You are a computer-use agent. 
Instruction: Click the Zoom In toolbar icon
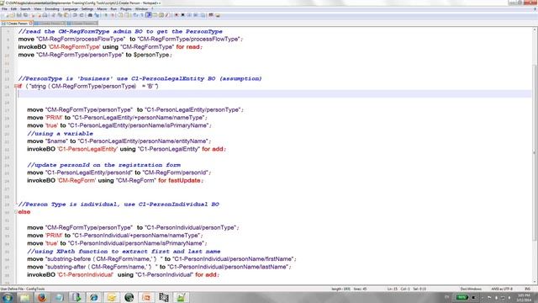click(x=106, y=15)
